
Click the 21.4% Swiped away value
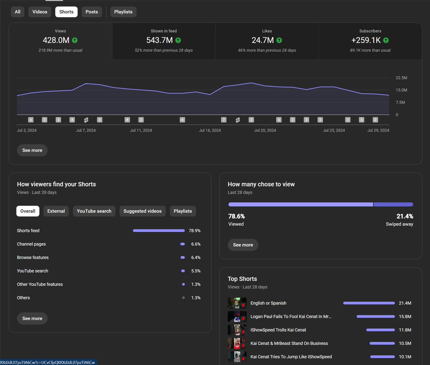pyautogui.click(x=405, y=216)
